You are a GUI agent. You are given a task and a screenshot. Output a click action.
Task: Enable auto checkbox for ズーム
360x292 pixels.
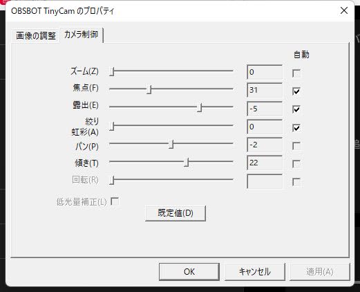pyautogui.click(x=296, y=73)
